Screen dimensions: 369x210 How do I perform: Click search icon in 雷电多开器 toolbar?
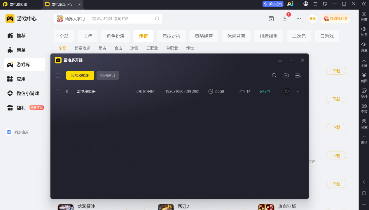click(x=274, y=75)
